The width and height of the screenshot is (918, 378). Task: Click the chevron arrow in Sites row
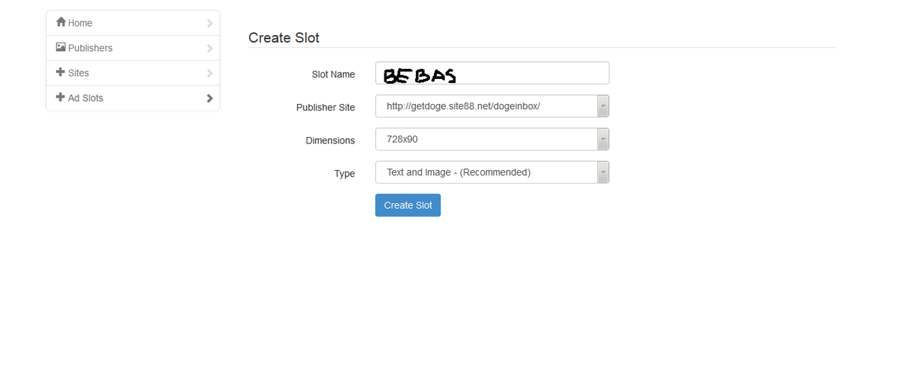click(x=209, y=73)
